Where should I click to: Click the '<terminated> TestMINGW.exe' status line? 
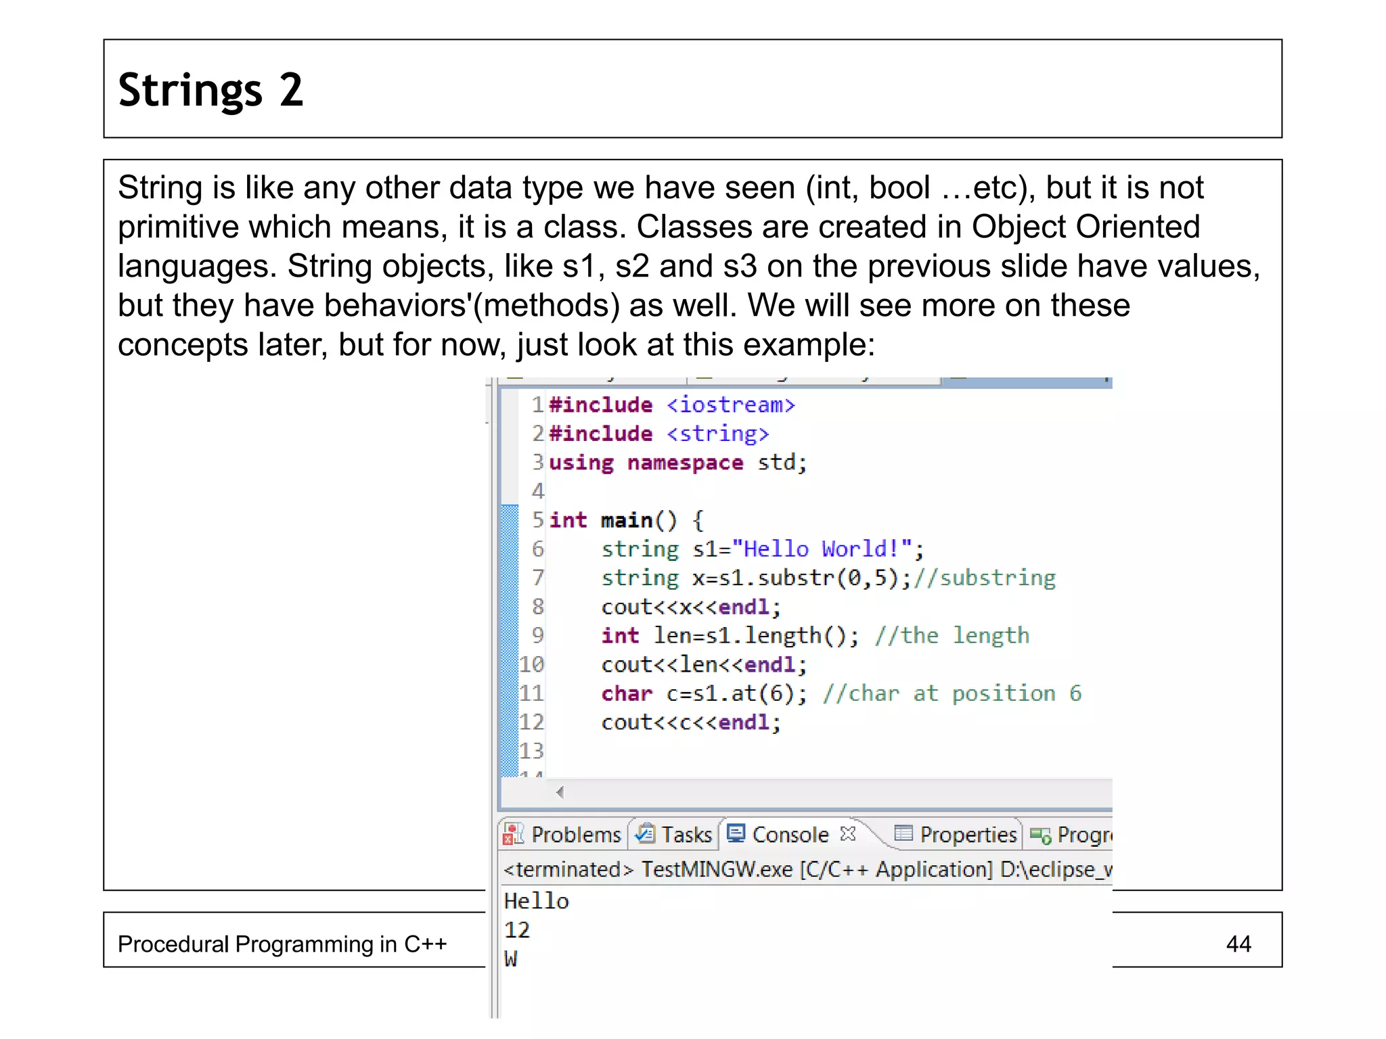807,869
